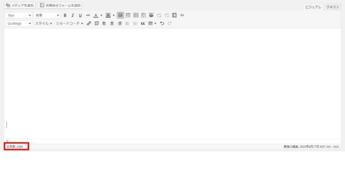Click the メディアを追加 button
The width and height of the screenshot is (345, 194).
(20, 5)
